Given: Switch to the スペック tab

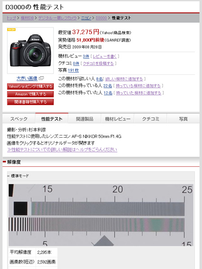Looking at the screenshot, I should click(x=19, y=119).
